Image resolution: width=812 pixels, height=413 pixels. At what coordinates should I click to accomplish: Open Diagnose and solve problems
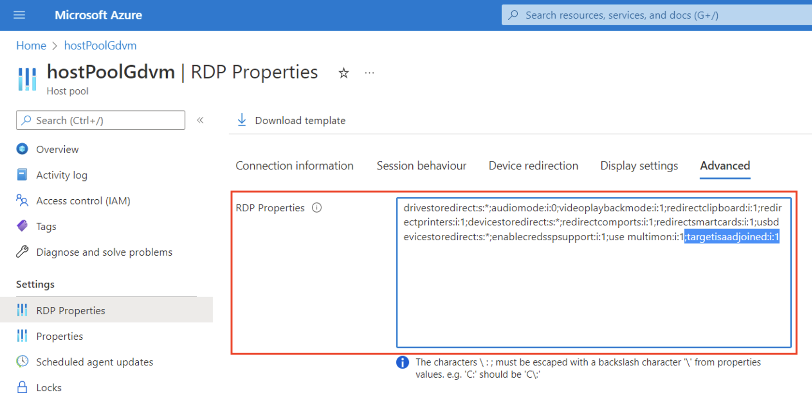point(104,252)
